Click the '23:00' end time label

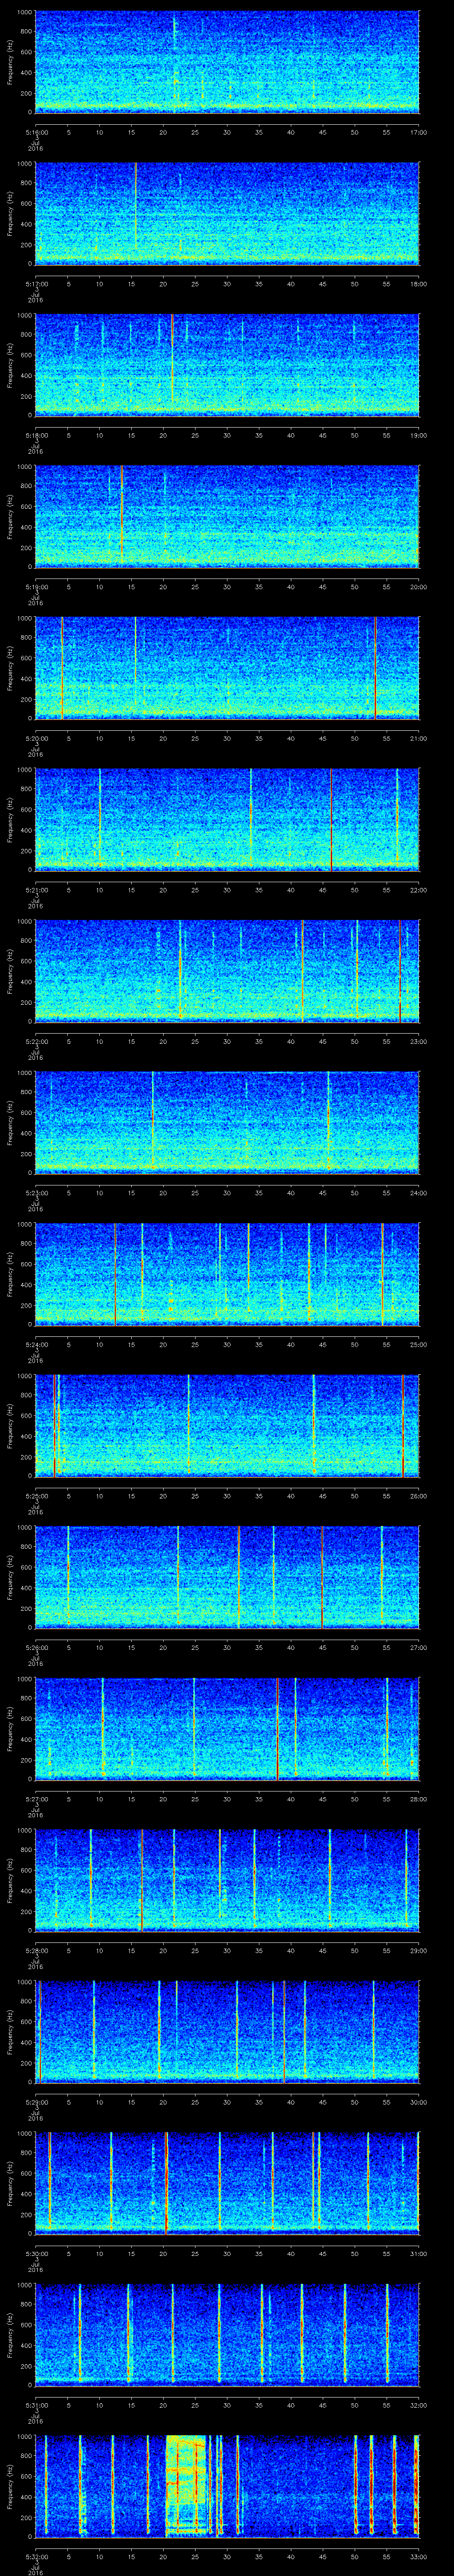(x=419, y=1041)
